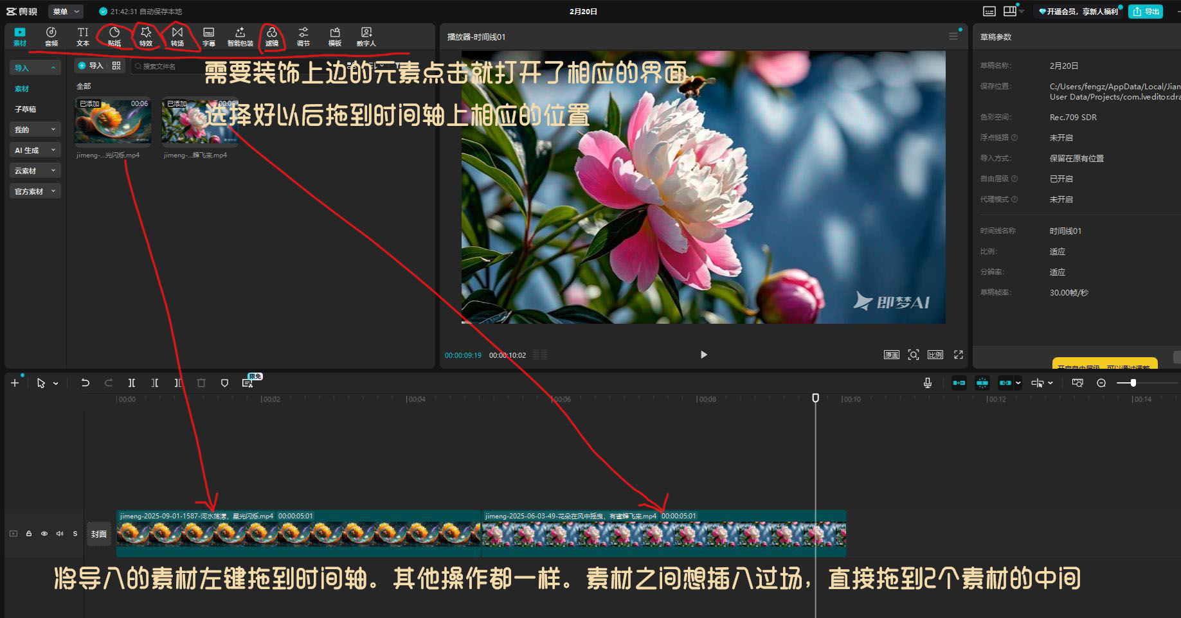Screen dimensions: 1181x618
Task: Lock the main video track
Action: [x=28, y=533]
